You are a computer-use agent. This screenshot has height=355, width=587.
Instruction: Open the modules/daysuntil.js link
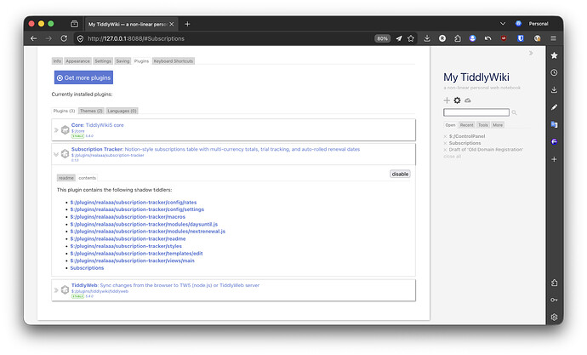[x=144, y=224]
